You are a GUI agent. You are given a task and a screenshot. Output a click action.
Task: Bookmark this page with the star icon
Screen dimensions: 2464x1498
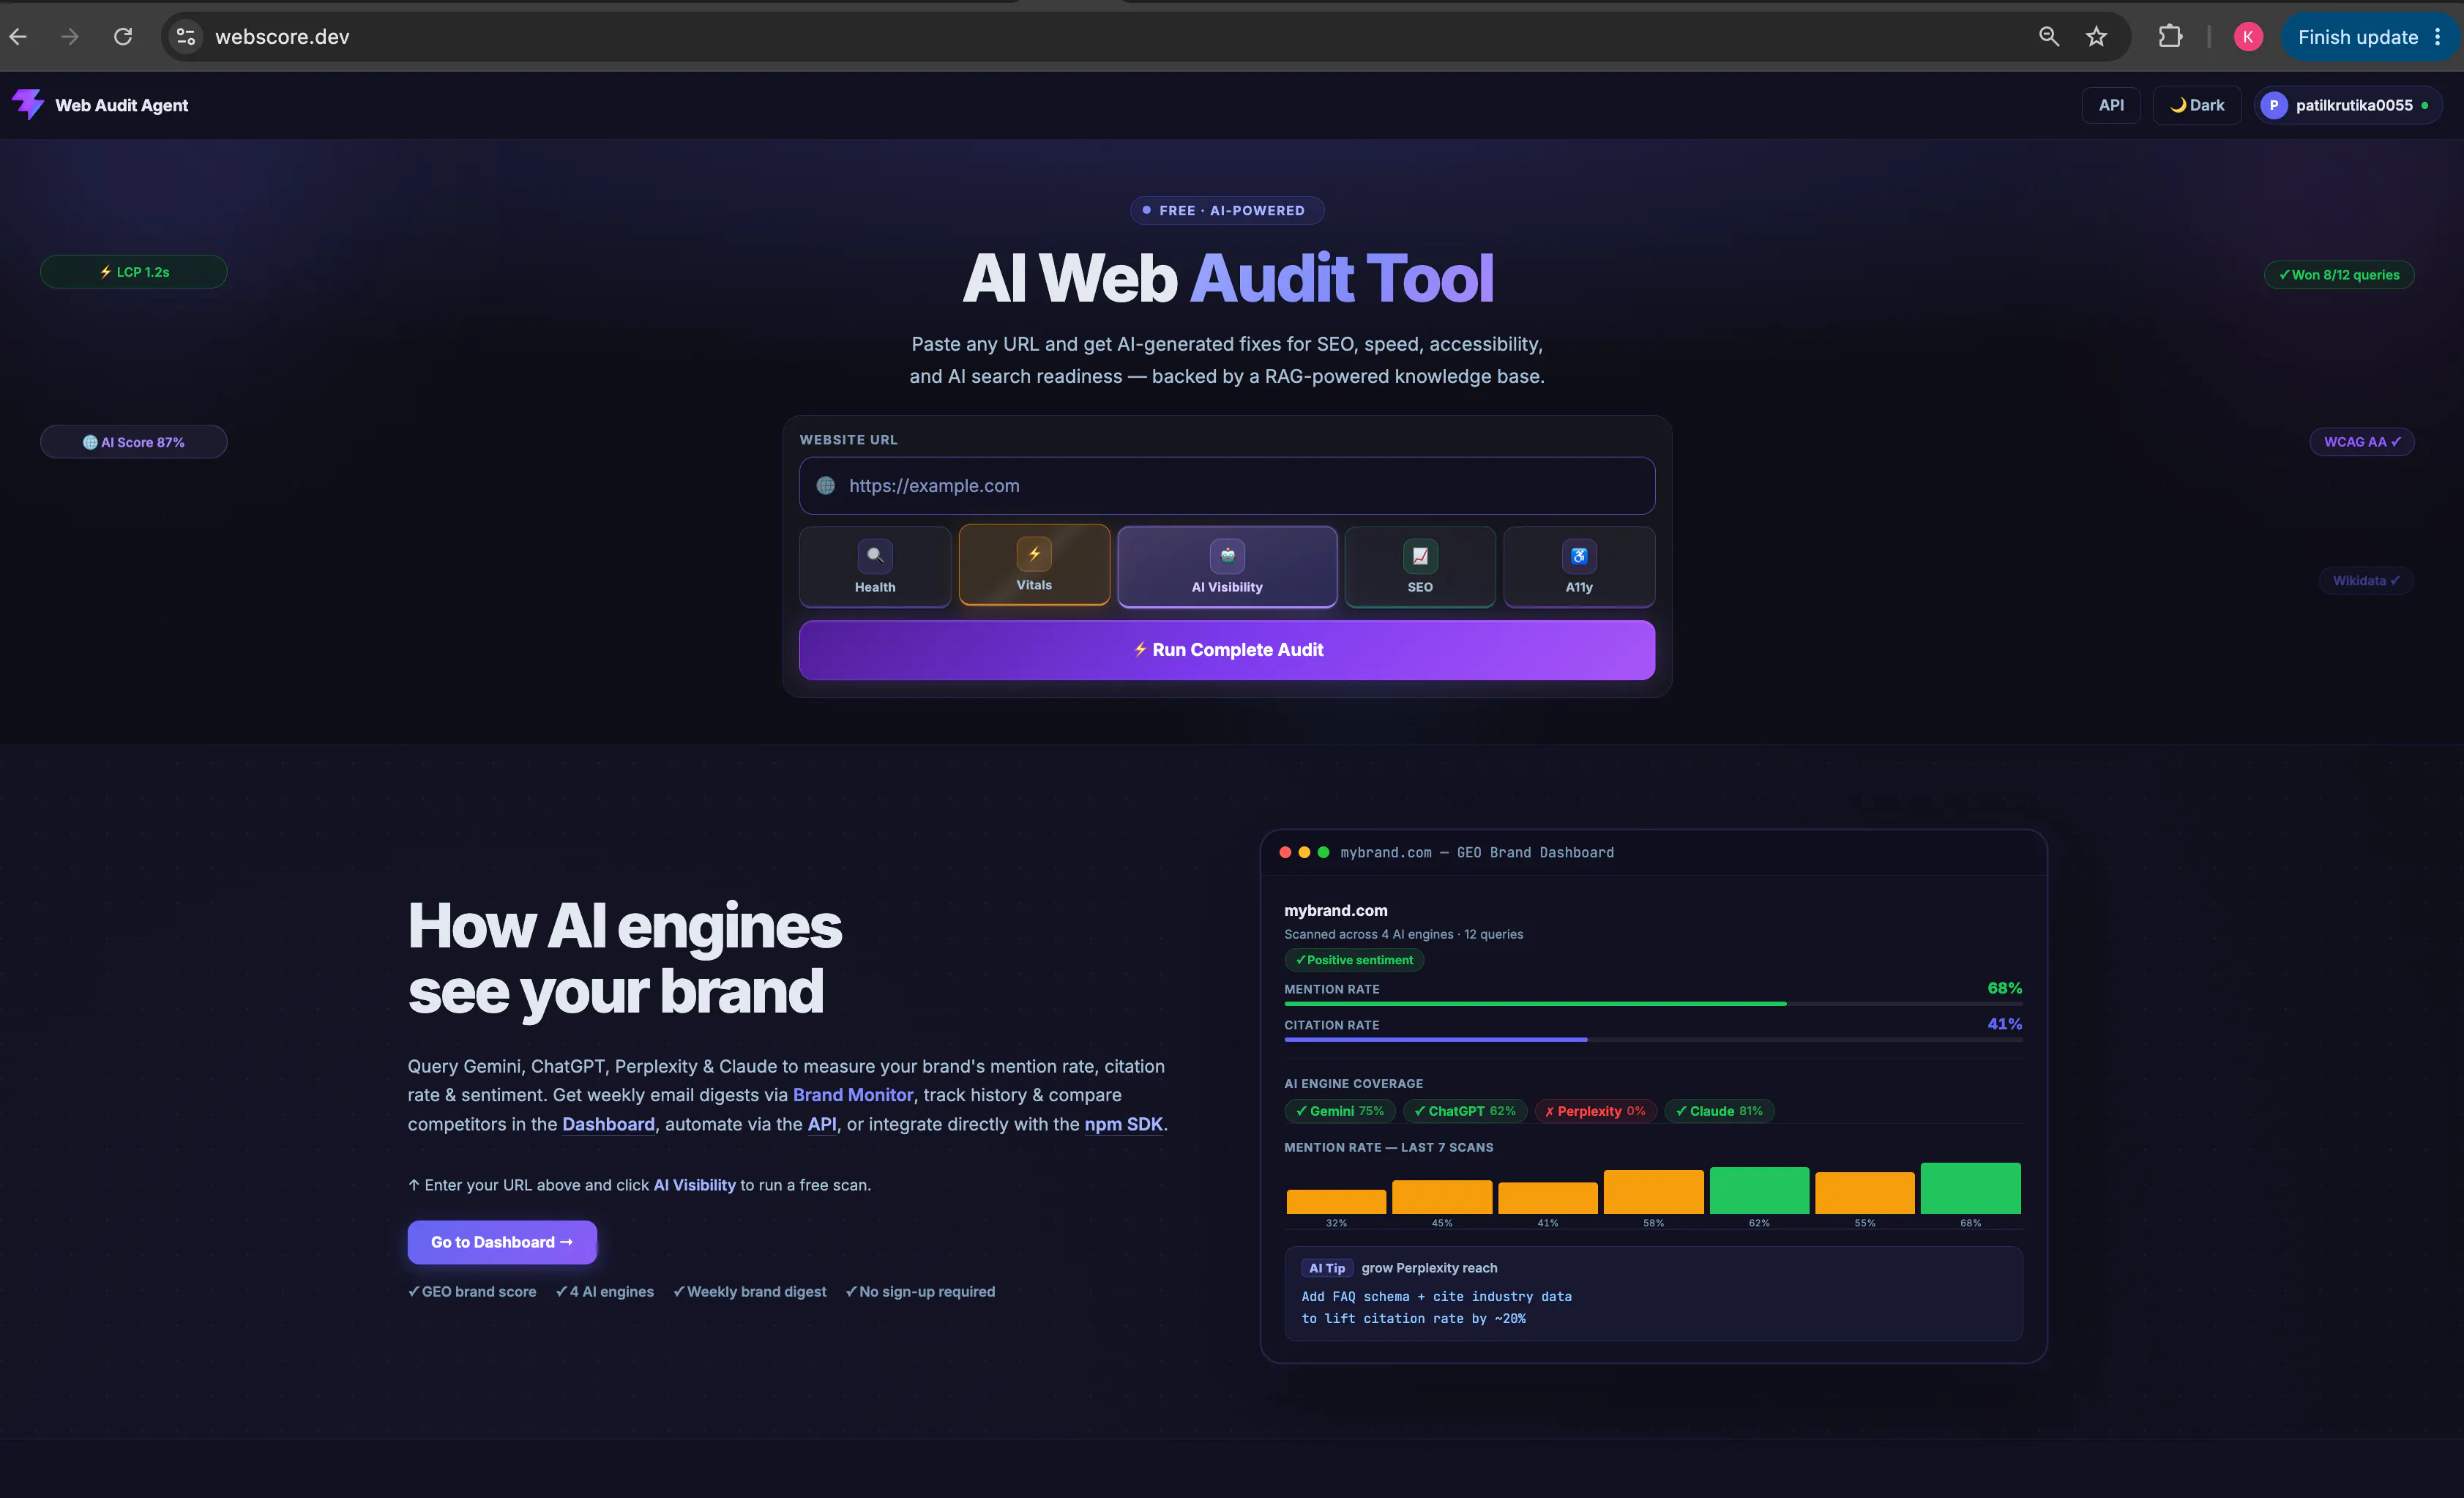pyautogui.click(x=2096, y=37)
